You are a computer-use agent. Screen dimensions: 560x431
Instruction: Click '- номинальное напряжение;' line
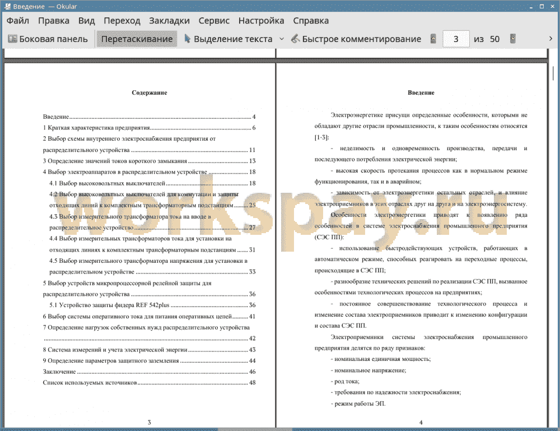coord(368,370)
